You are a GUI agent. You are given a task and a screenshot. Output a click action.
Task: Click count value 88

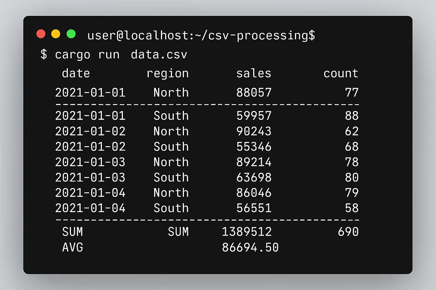pos(352,116)
